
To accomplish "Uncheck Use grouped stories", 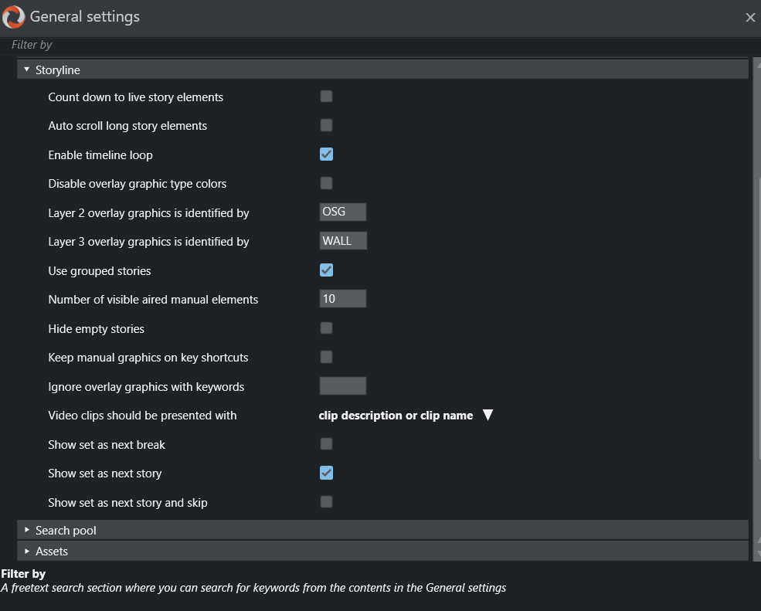I will (x=326, y=270).
